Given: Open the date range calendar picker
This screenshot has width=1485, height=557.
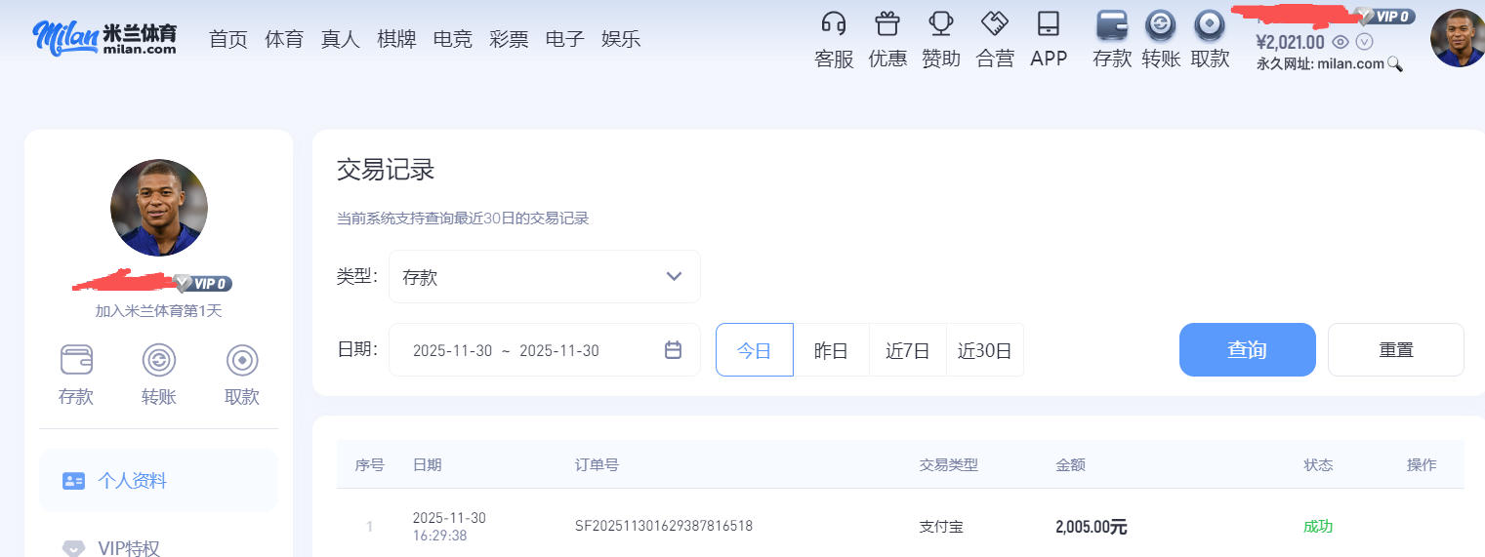Looking at the screenshot, I should click(673, 350).
